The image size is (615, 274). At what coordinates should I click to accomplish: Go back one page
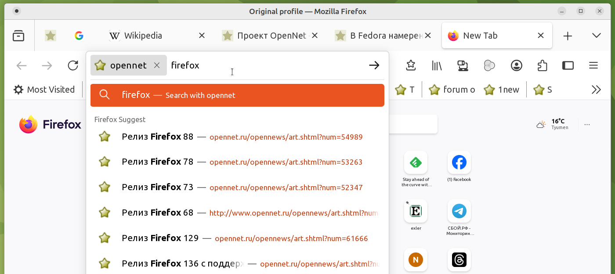[22, 66]
